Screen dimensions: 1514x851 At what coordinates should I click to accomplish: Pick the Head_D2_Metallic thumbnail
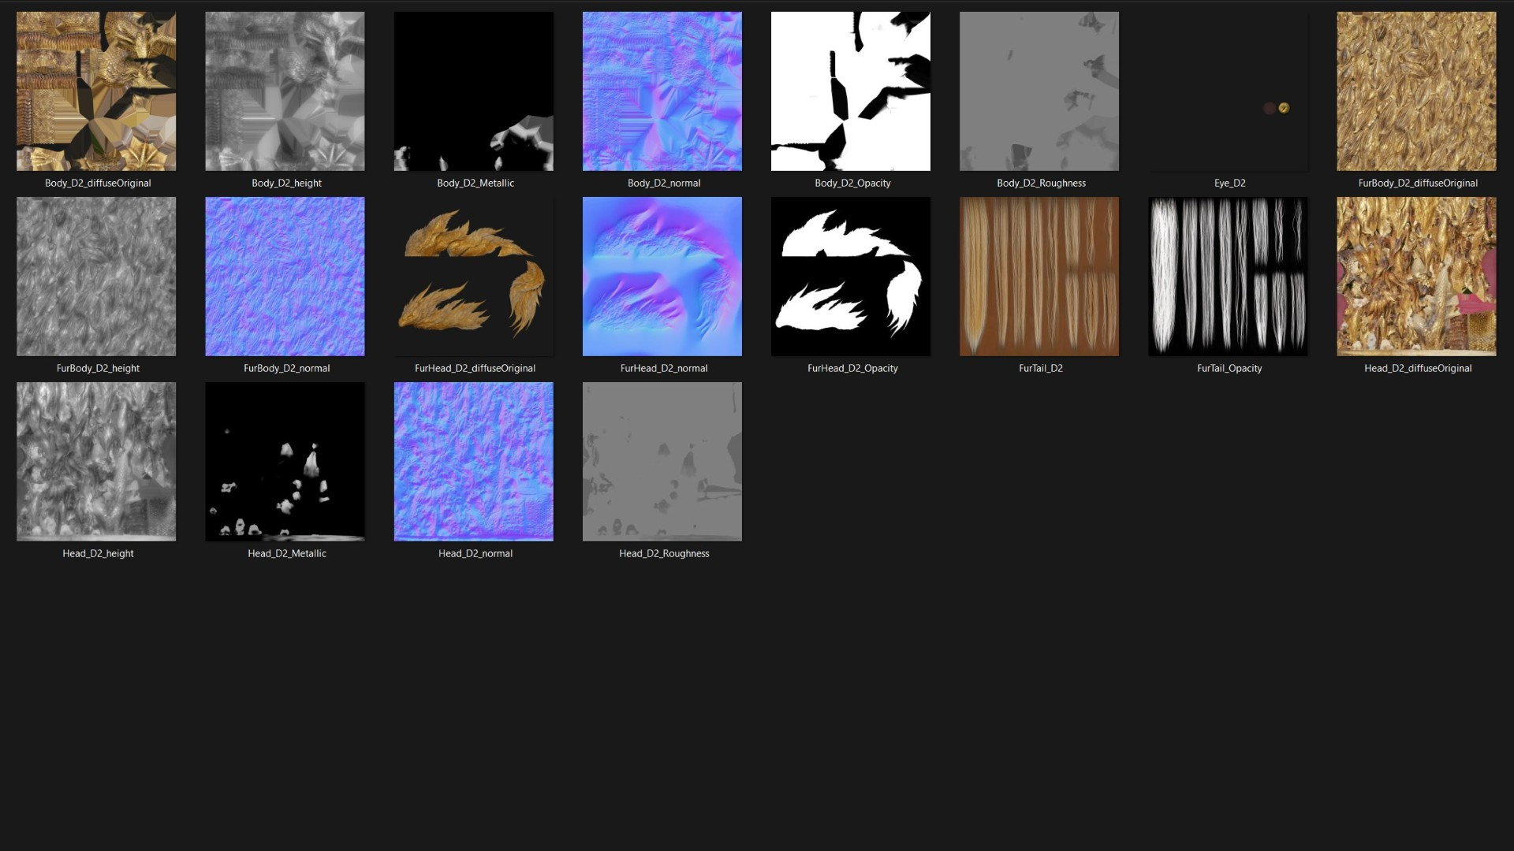(x=285, y=462)
